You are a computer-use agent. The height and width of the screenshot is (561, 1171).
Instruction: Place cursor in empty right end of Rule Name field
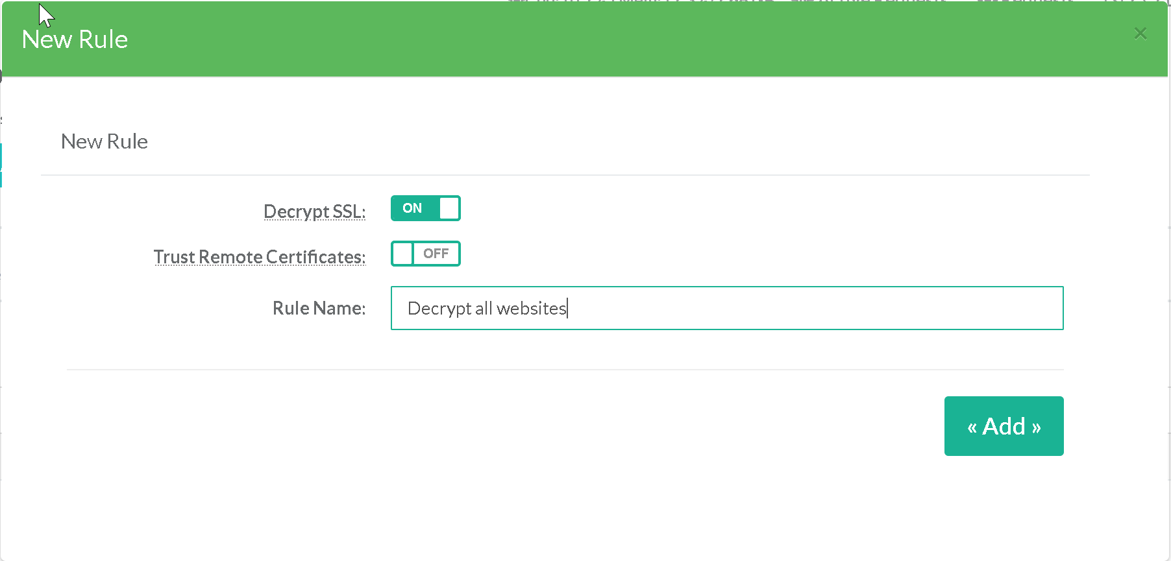pos(909,308)
